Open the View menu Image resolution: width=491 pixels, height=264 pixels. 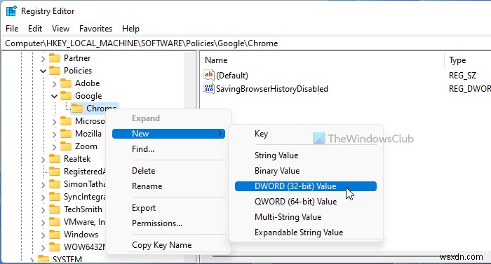pyautogui.click(x=60, y=29)
